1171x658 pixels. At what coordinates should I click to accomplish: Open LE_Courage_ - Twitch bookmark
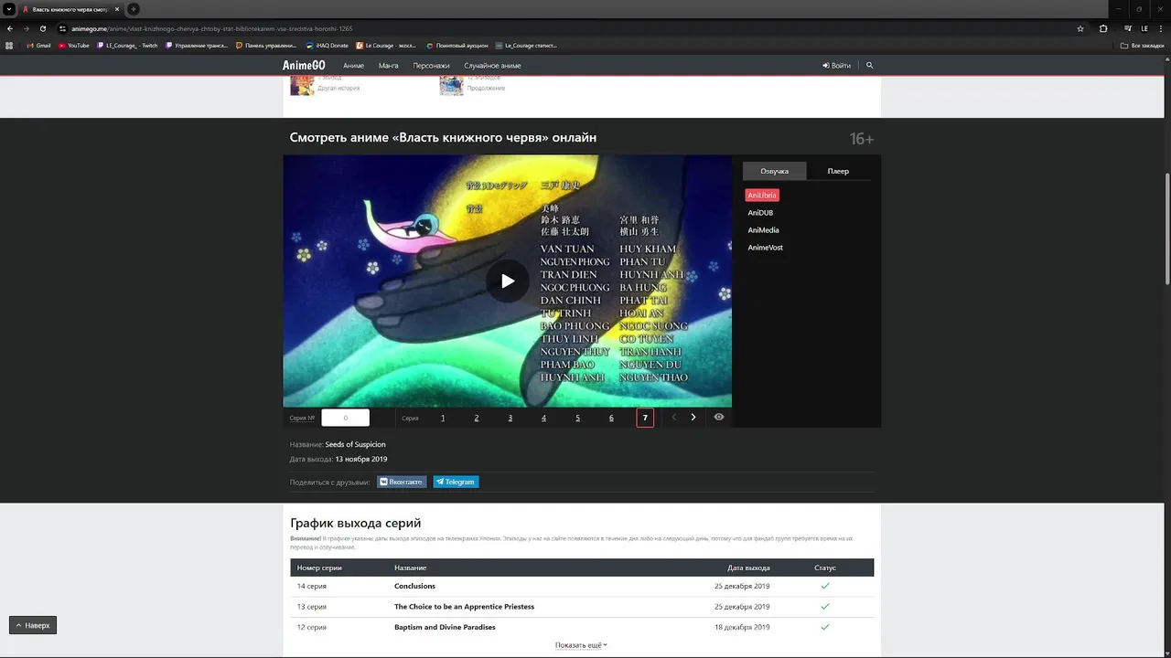(x=127, y=45)
